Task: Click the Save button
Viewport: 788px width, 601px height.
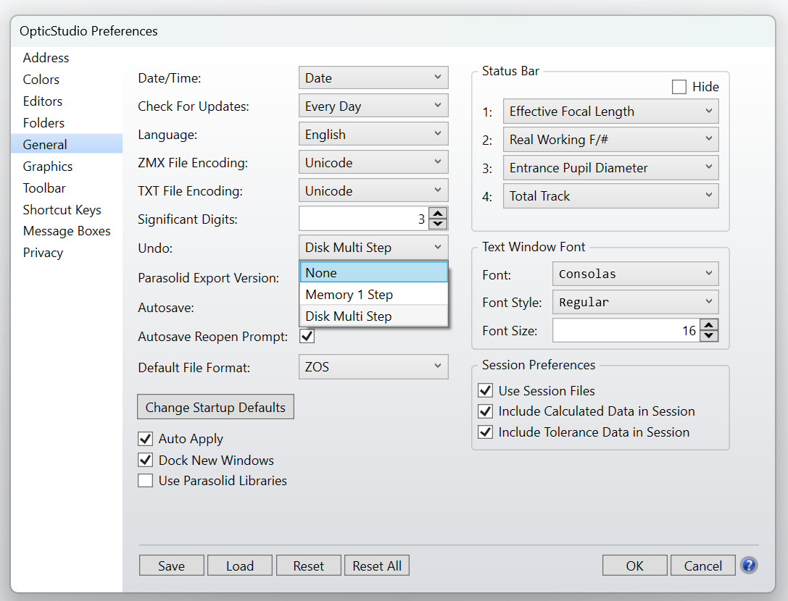Action: pos(171,566)
